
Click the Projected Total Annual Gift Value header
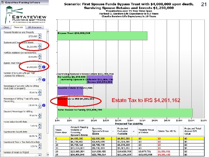pyautogui.click(x=194, y=131)
